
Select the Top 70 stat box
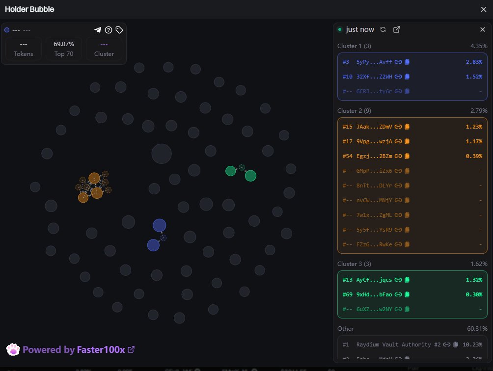[x=64, y=49]
